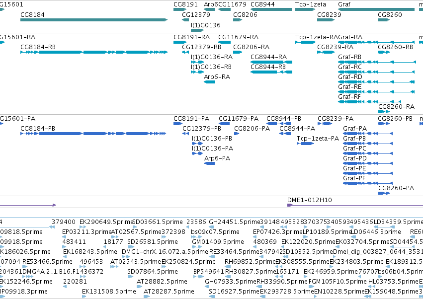Select the Tcp-1zeta-PA protein label

(x=318, y=138)
